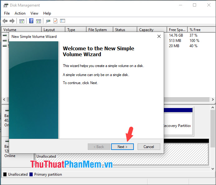
Task: Click the Online disk status label
Action: tap(10, 156)
